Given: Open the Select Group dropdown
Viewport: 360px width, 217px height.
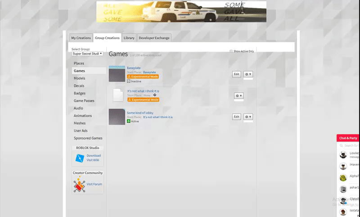Looking at the screenshot, I should click(87, 54).
